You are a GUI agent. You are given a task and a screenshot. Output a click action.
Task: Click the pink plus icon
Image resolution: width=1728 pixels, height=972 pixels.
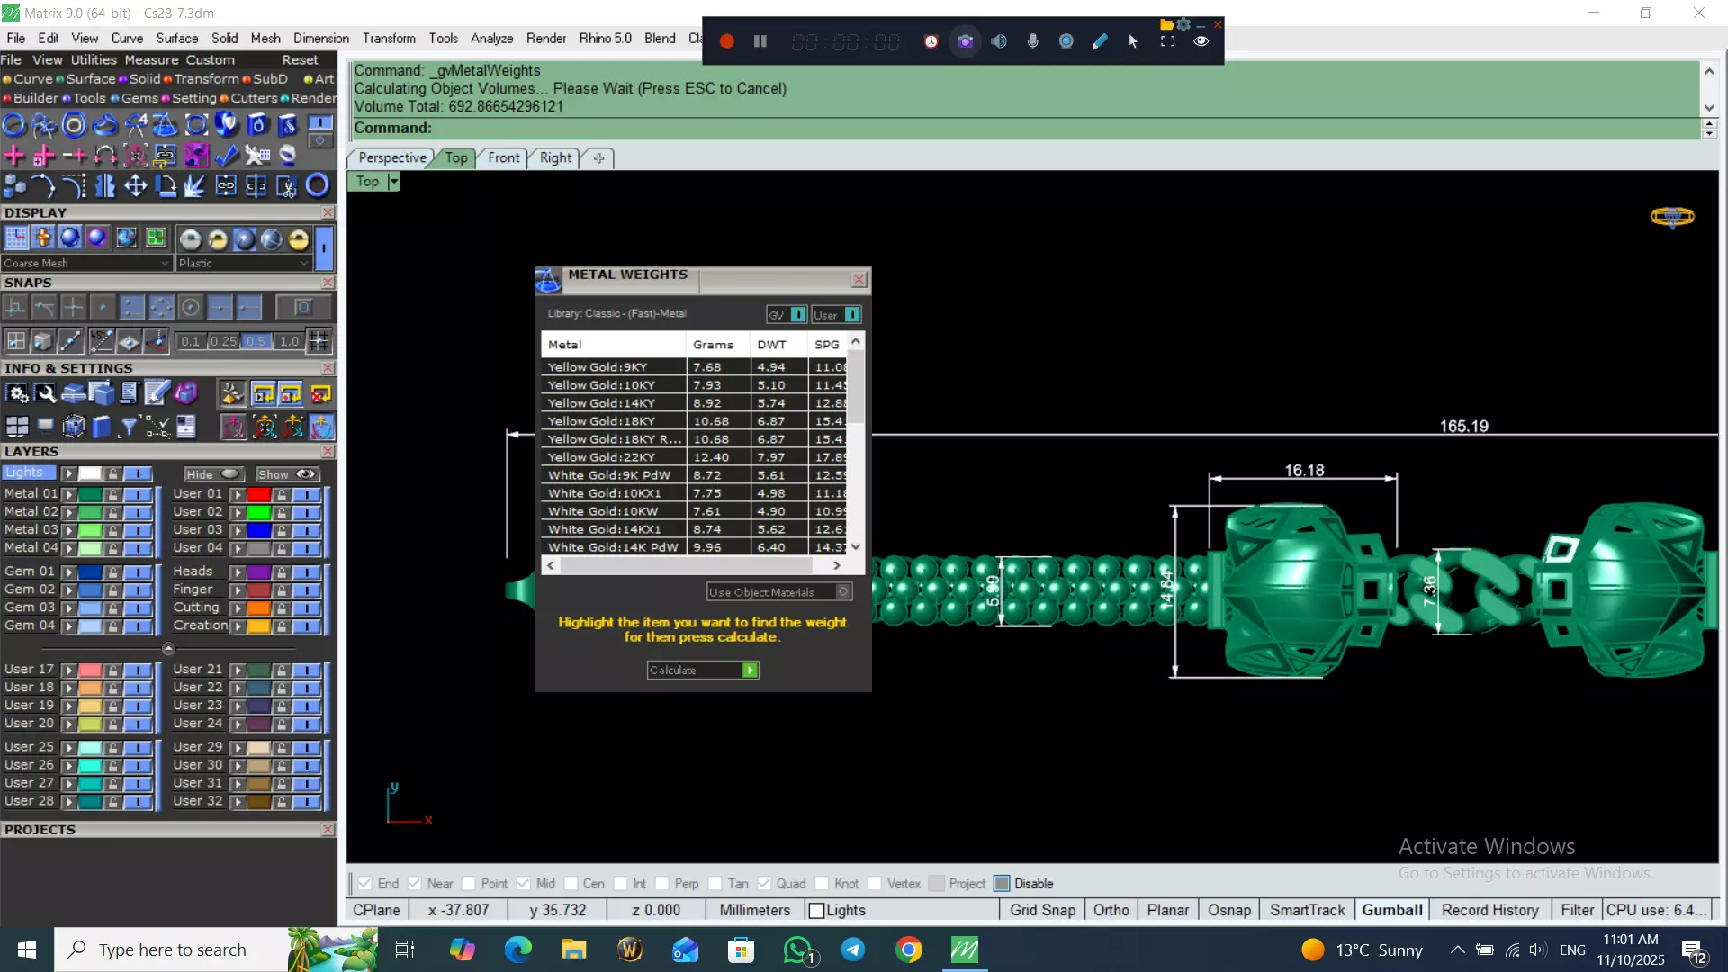click(14, 156)
